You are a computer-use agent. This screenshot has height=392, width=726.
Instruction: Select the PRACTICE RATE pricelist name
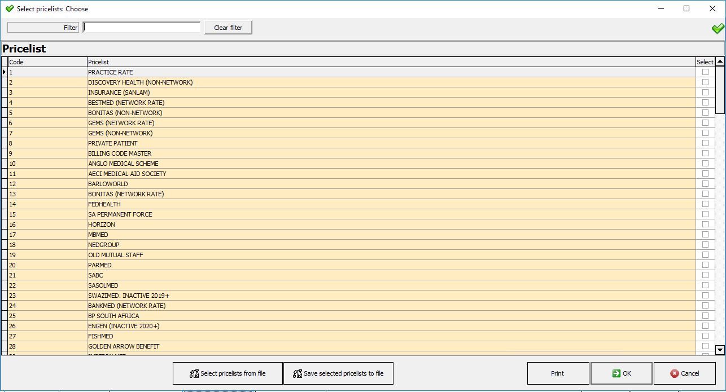coord(110,72)
